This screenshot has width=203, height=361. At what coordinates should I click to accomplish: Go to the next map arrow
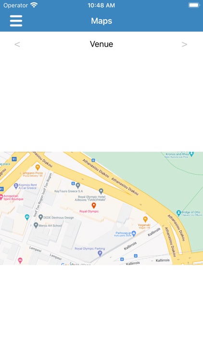184,44
